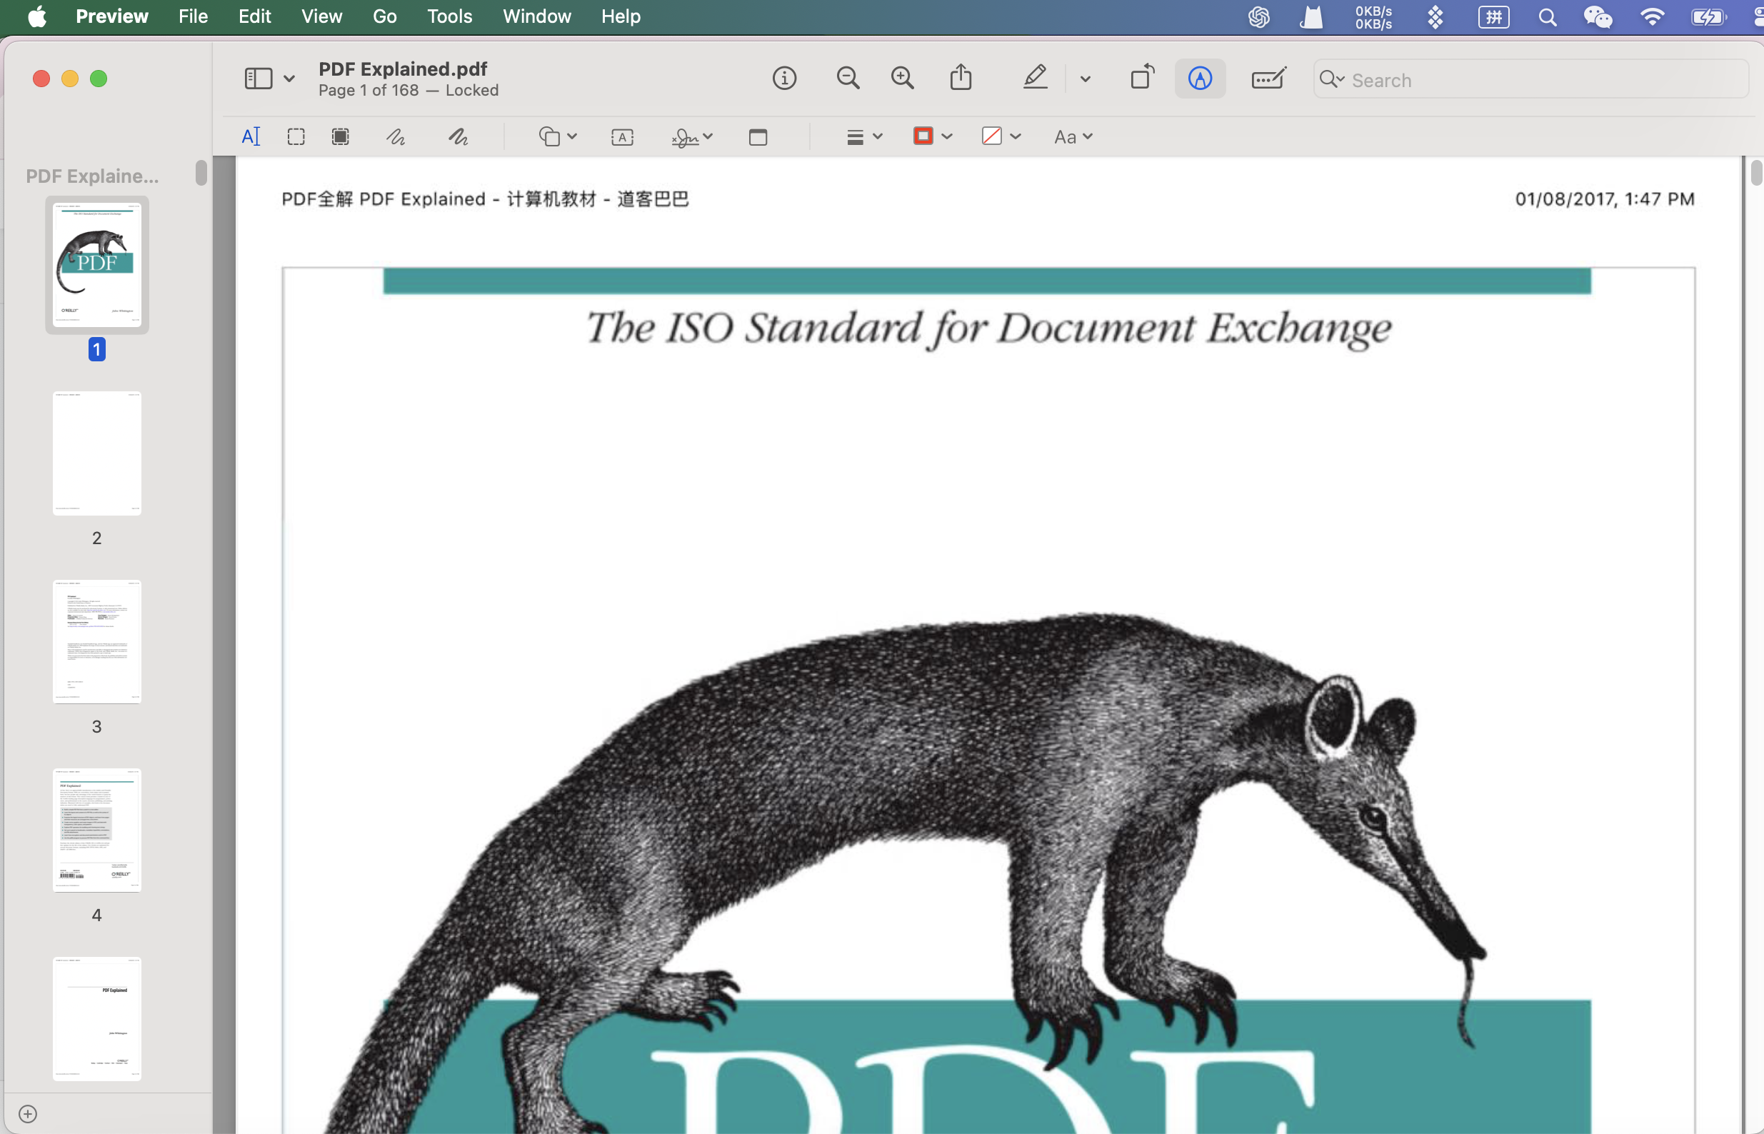Click the Redact selection tool
1764x1134 pixels.
pos(340,136)
